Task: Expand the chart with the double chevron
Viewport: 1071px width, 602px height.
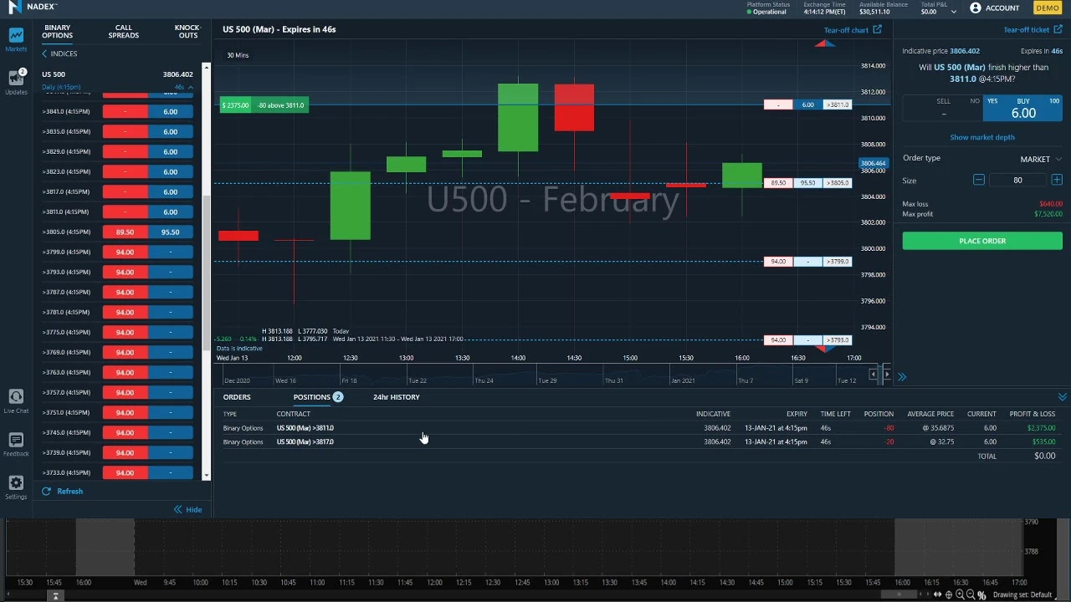Action: coord(902,377)
